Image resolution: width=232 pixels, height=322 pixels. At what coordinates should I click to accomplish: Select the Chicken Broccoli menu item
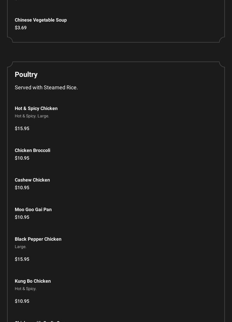pos(33,150)
